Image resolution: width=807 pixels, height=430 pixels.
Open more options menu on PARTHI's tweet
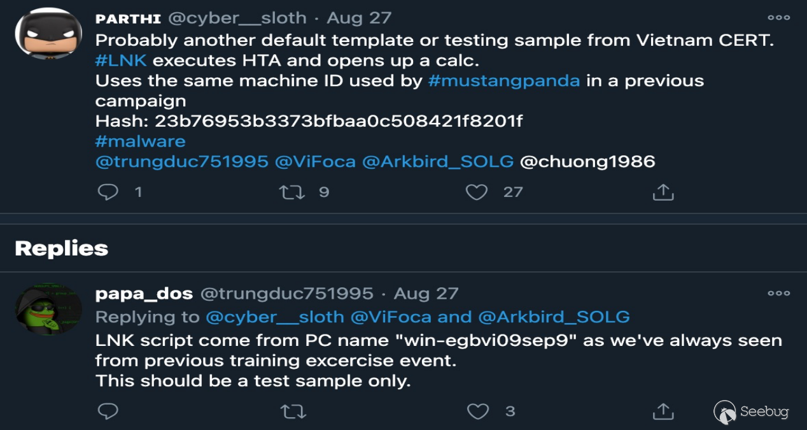(778, 18)
